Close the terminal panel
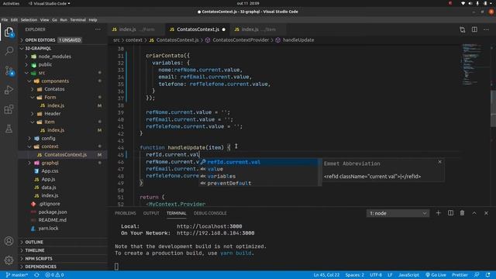Viewport: 496px width, 279px height. [x=486, y=213]
